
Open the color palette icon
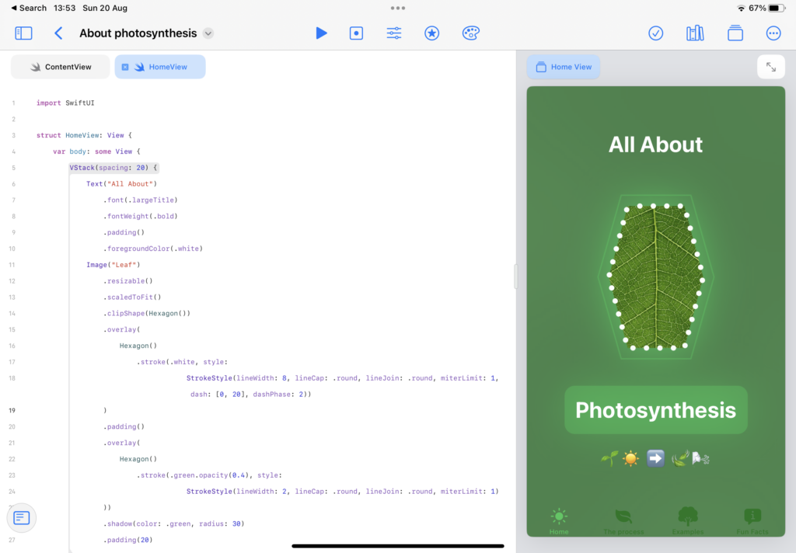[x=471, y=33]
